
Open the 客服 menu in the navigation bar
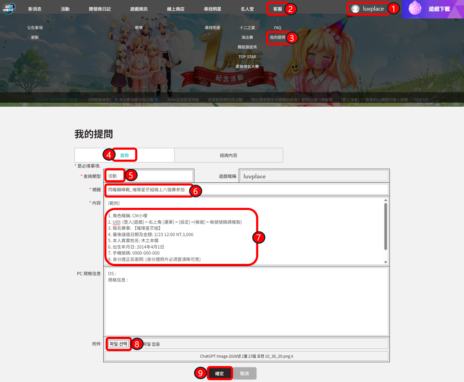coord(277,9)
